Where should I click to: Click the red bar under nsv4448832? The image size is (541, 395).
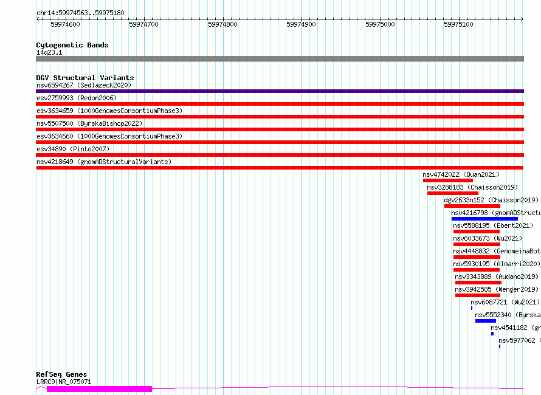pos(477,257)
